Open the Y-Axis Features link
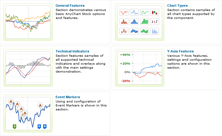 (x=180, y=51)
